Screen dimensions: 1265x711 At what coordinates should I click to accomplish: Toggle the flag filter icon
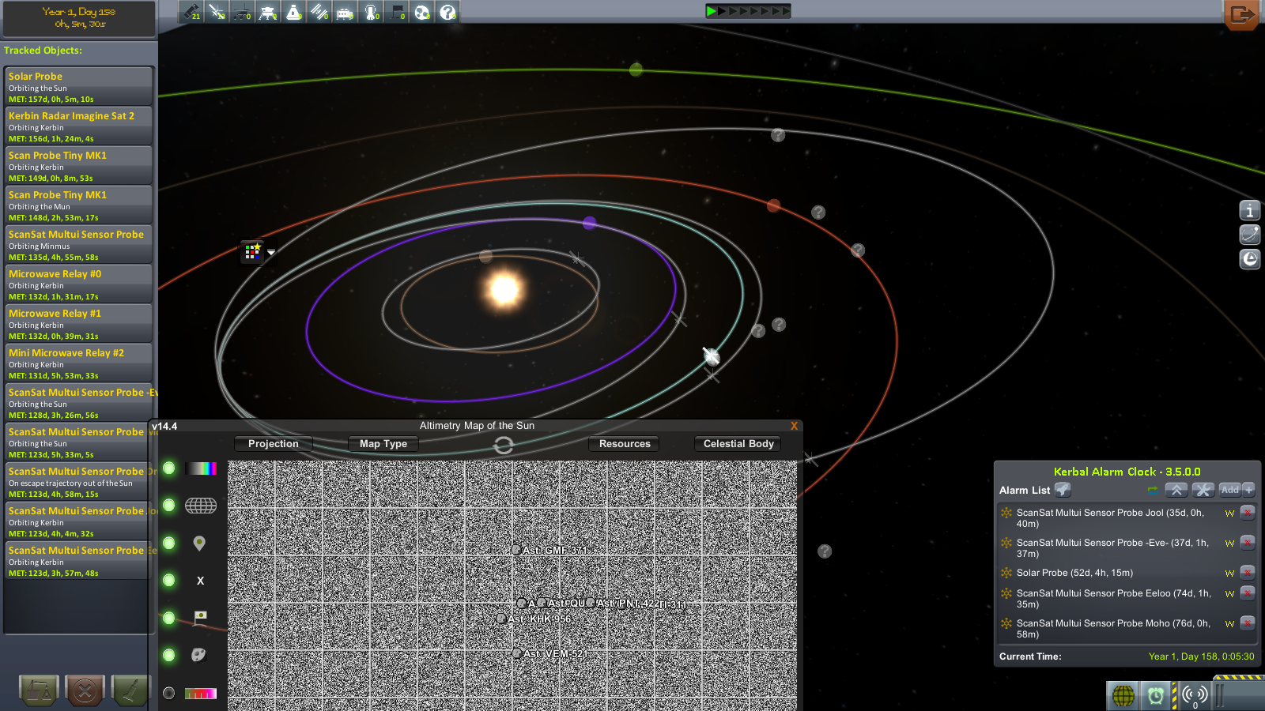397,12
